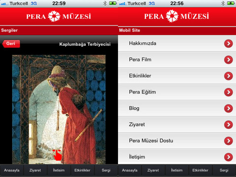The image size is (236, 177).
Task: Tap the red hand pointer icon on painting
Action: (57, 155)
